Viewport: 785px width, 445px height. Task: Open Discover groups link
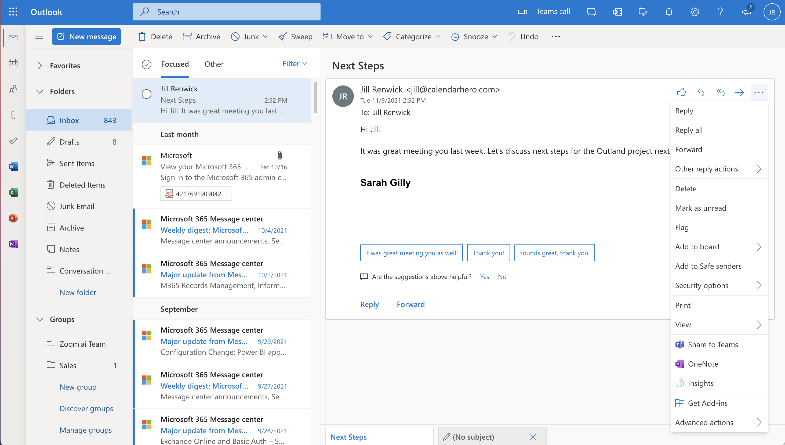86,408
